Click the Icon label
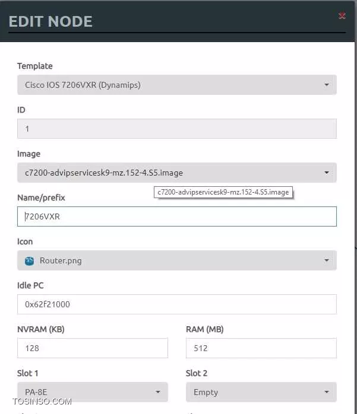This screenshot has width=357, height=414. pyautogui.click(x=25, y=241)
